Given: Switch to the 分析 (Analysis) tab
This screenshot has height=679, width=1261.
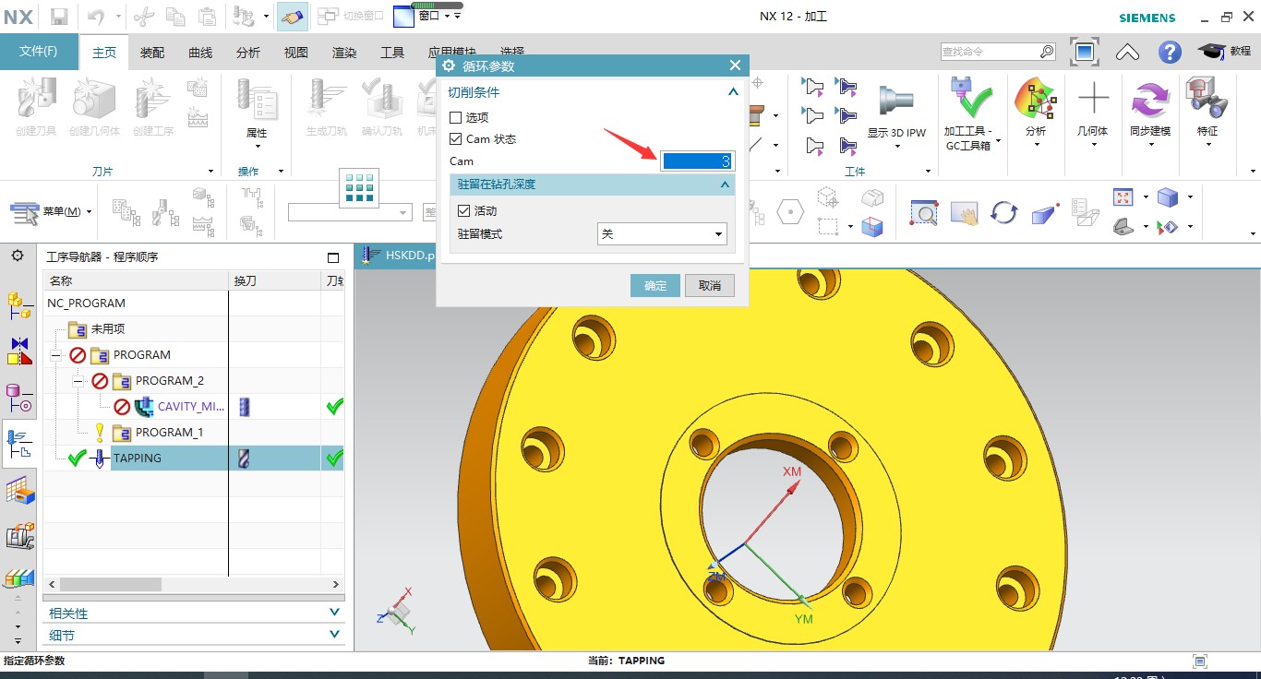Looking at the screenshot, I should (x=248, y=53).
